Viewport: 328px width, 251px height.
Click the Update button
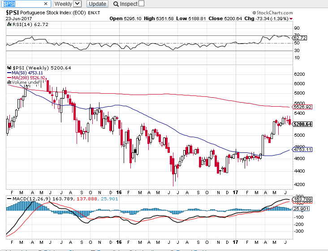point(97,4)
